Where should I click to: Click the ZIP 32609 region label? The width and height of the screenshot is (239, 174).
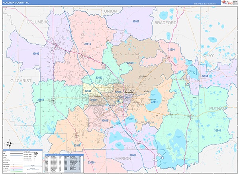(x=130, y=63)
